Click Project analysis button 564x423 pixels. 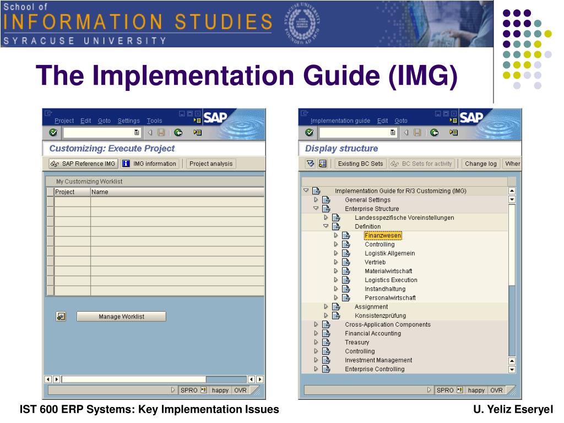211,164
